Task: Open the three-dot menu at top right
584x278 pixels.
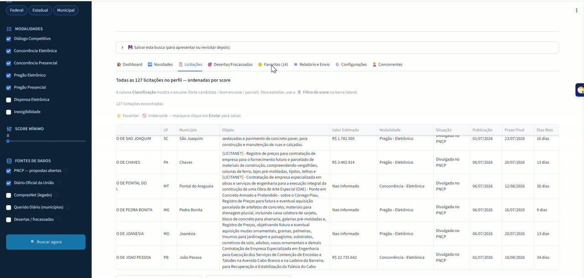Action: [577, 10]
